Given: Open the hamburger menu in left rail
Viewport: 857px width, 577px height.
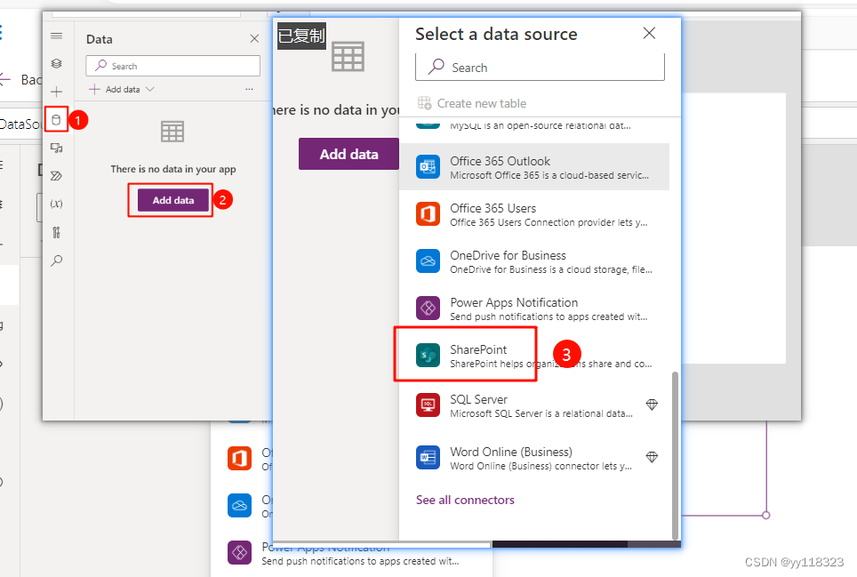Looking at the screenshot, I should 56,36.
